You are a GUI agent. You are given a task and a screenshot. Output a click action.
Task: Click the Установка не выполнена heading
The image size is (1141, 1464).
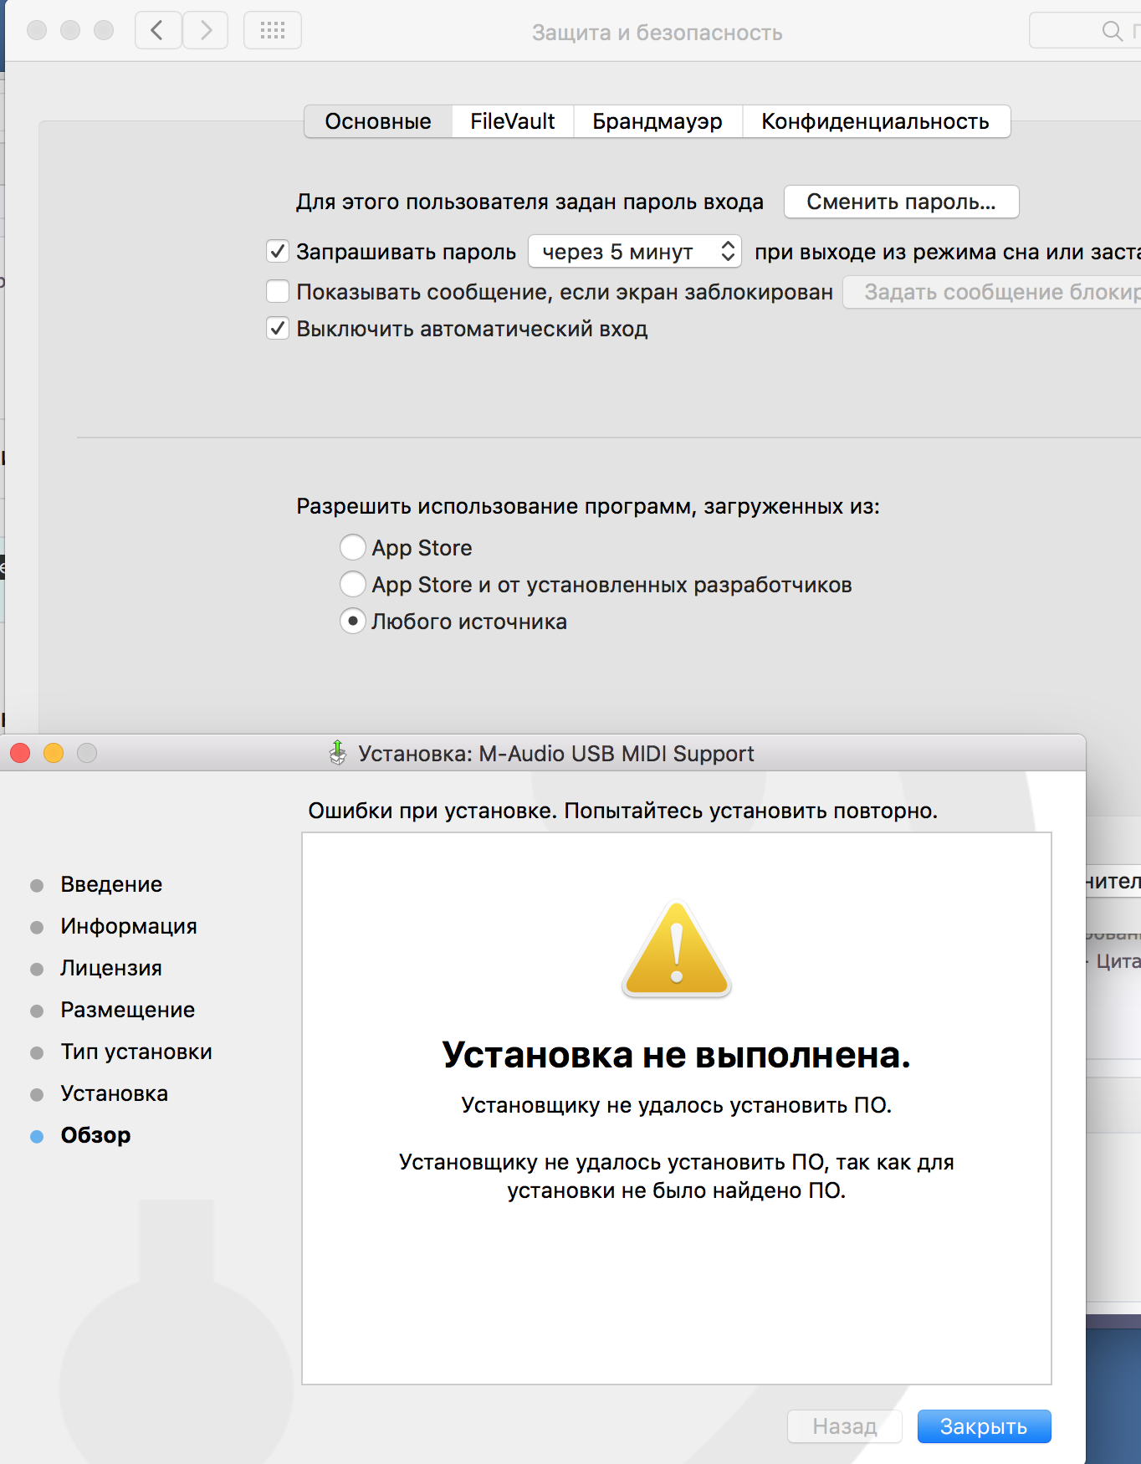[x=676, y=1055]
